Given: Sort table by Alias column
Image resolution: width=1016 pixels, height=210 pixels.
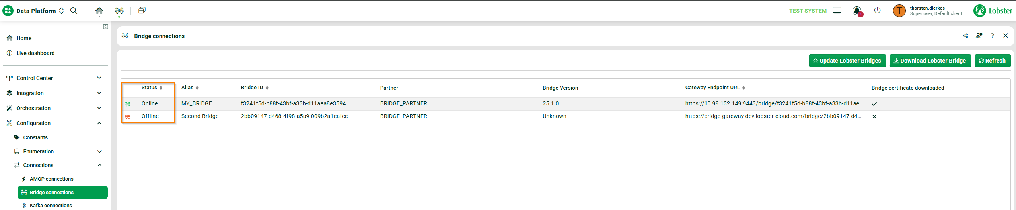Looking at the screenshot, I should click(x=189, y=88).
